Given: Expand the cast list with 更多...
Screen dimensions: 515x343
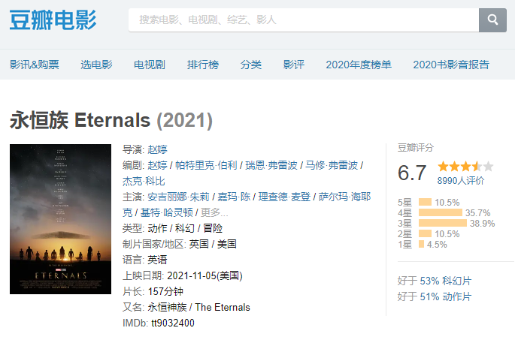Looking at the screenshot, I should (214, 212).
